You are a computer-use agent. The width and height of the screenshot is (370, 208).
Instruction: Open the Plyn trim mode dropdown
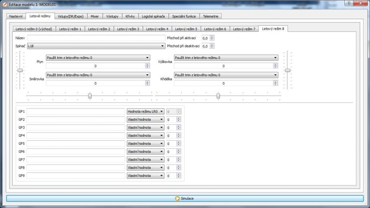point(98,58)
